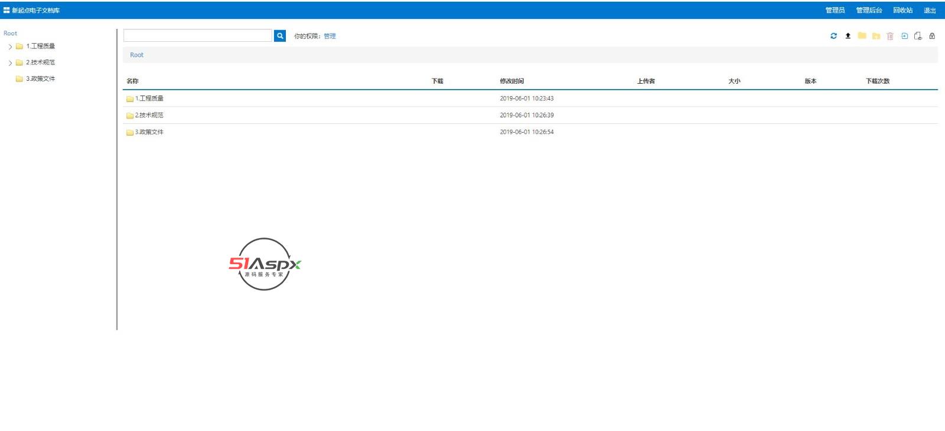Expand the 2.技术规范 tree node
945x431 pixels.
(10, 62)
